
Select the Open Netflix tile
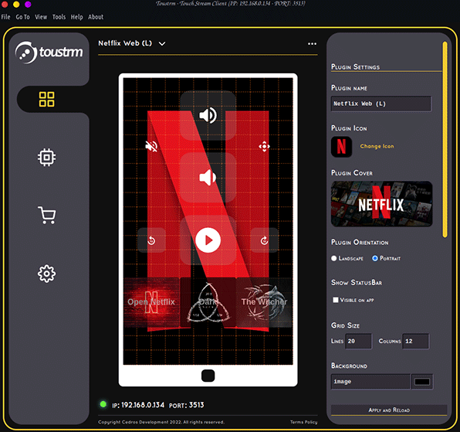pos(151,302)
